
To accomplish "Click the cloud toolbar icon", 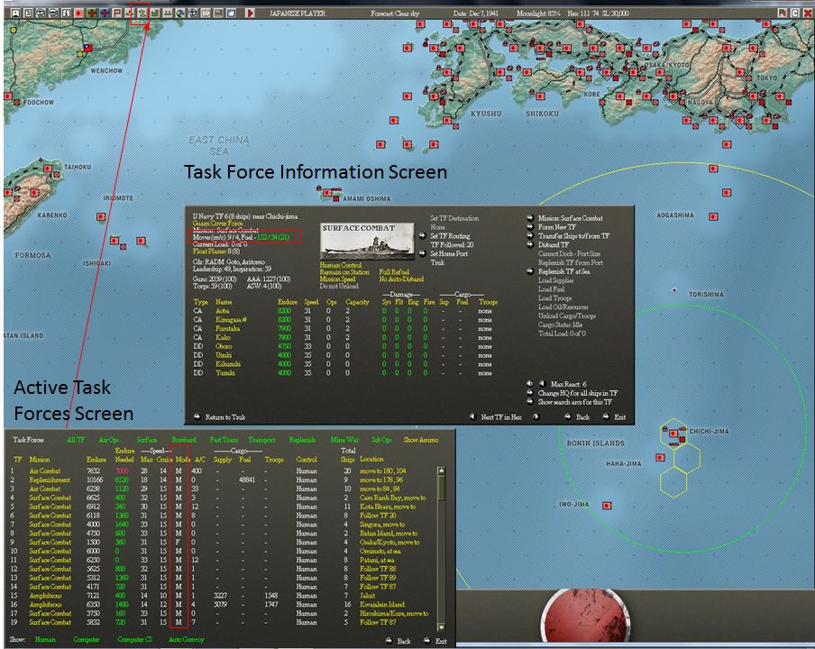I will (232, 13).
